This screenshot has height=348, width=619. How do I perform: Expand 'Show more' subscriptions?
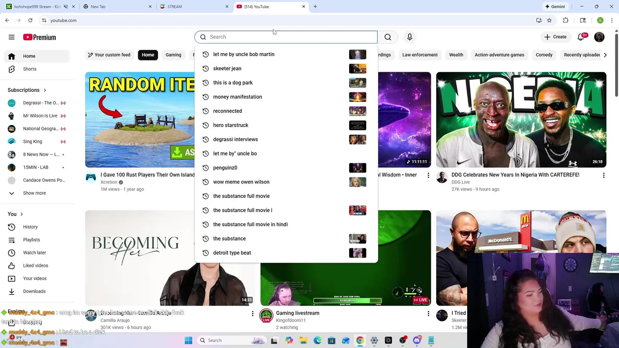point(37,193)
